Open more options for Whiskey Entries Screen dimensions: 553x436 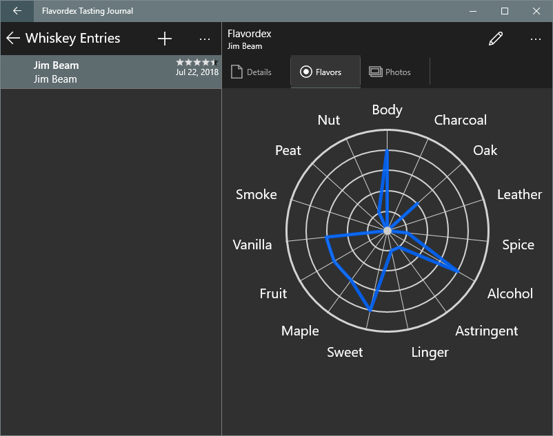coord(205,39)
